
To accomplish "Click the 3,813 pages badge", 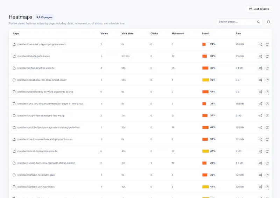I will pos(44,17).
